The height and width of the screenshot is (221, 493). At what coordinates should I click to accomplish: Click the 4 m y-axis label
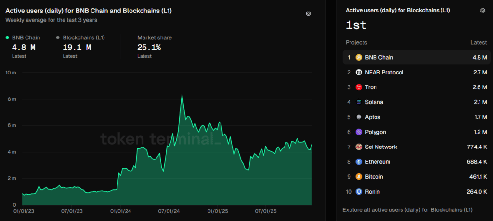click(12, 152)
